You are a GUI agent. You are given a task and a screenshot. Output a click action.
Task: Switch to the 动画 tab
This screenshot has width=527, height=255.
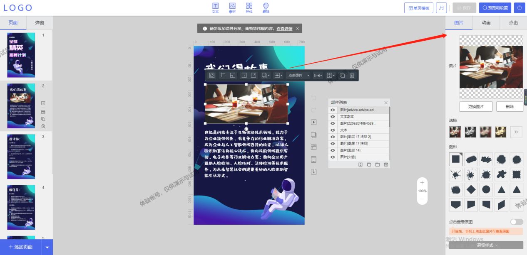[x=486, y=23]
